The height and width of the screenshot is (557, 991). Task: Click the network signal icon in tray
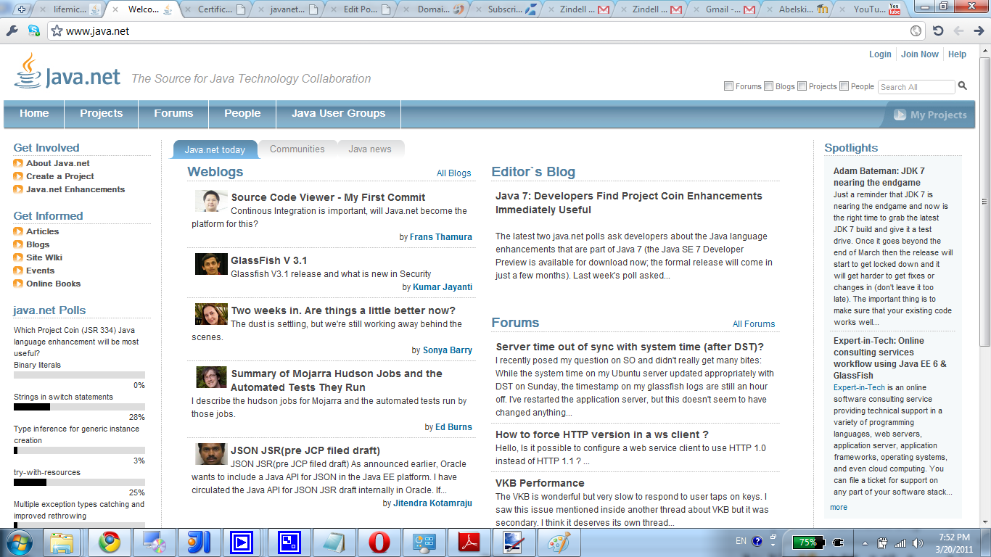coord(900,542)
